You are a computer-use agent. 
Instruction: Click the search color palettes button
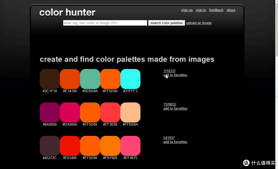pyautogui.click(x=167, y=23)
